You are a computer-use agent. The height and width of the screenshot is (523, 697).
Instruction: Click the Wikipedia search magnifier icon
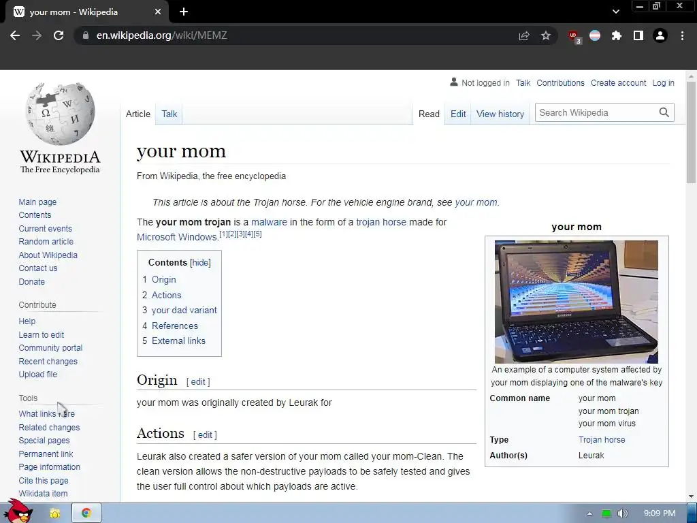[x=664, y=112]
